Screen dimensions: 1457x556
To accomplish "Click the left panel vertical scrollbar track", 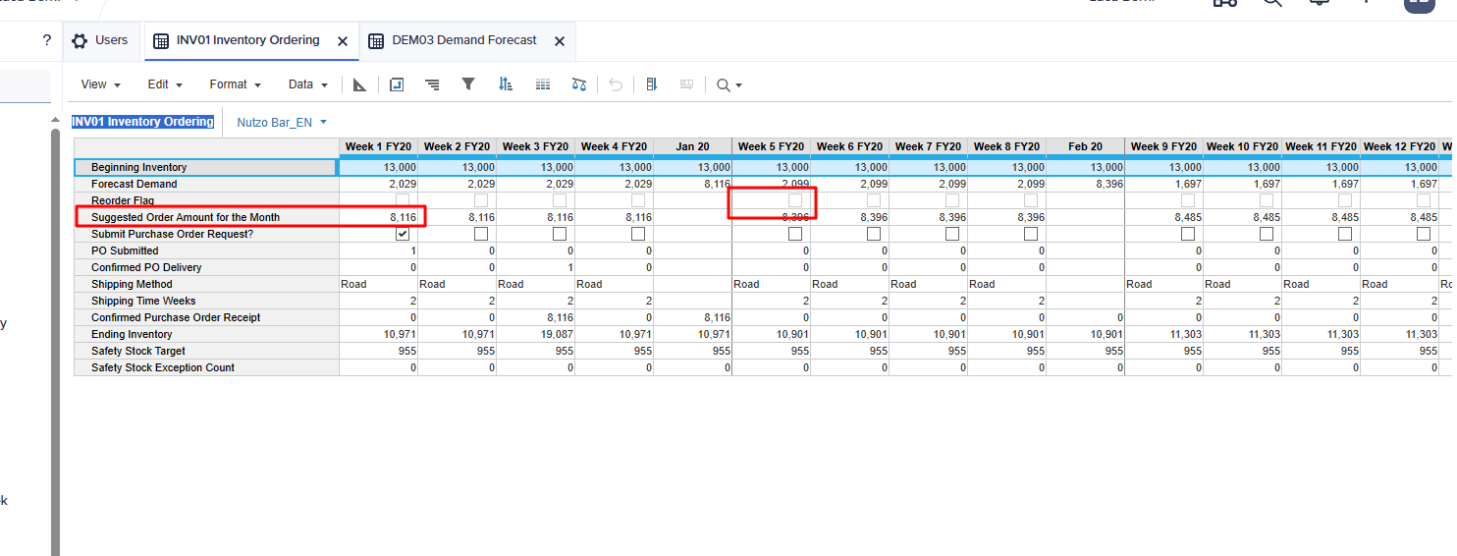I will click(x=55, y=343).
